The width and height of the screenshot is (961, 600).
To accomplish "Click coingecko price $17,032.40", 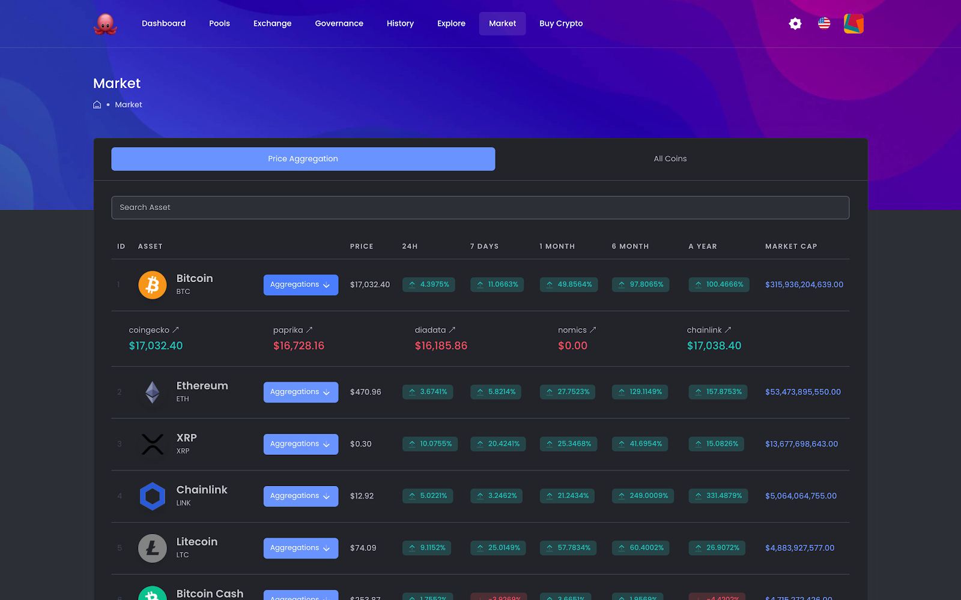I will [x=156, y=346].
